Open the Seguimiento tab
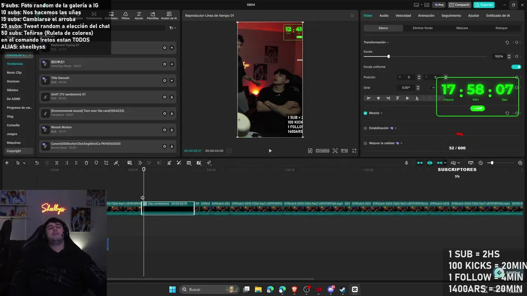This screenshot has height=296, width=527. click(x=451, y=16)
